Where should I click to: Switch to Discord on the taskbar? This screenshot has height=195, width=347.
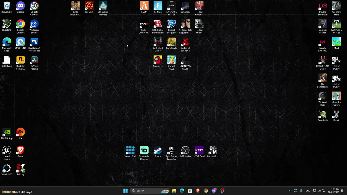tap(214, 191)
